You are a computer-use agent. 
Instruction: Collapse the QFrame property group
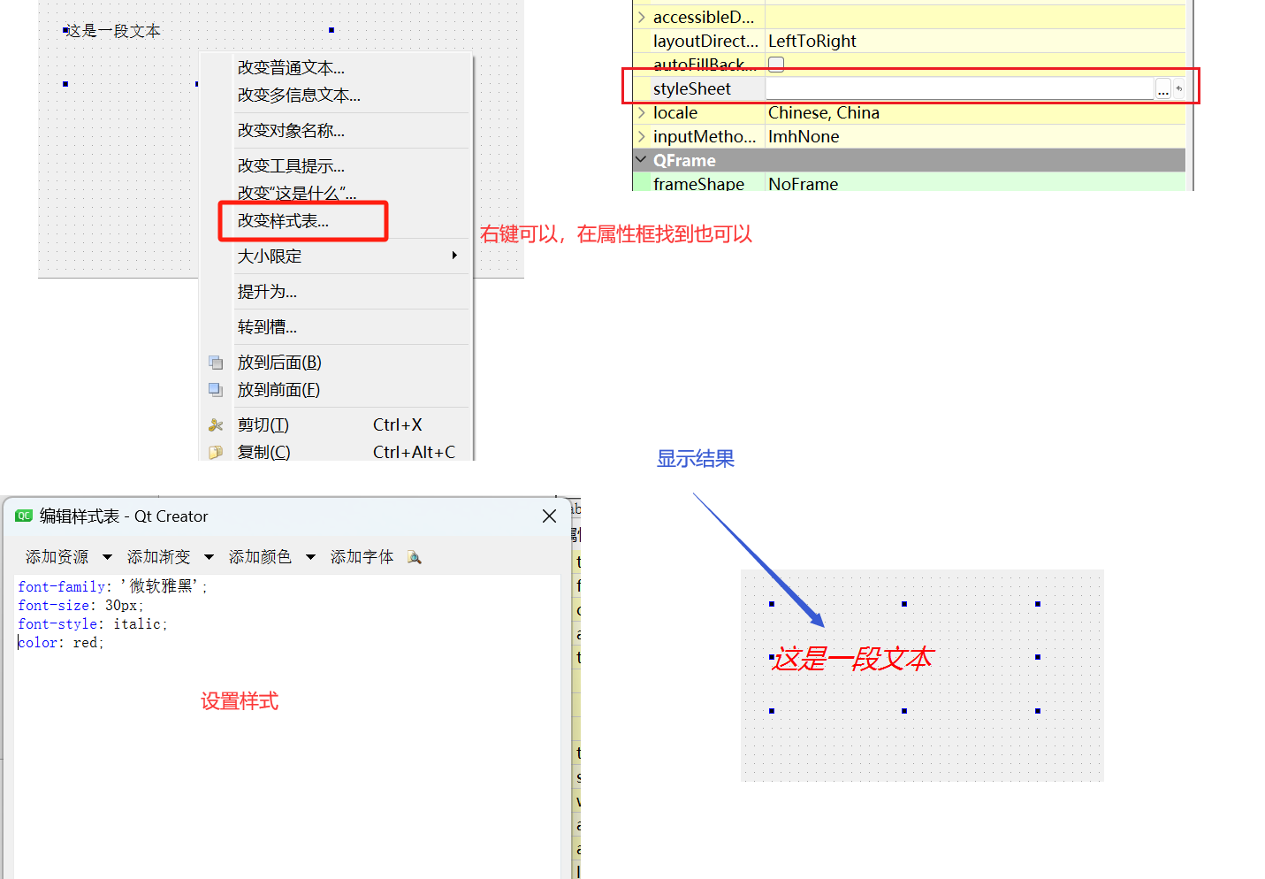coord(642,160)
